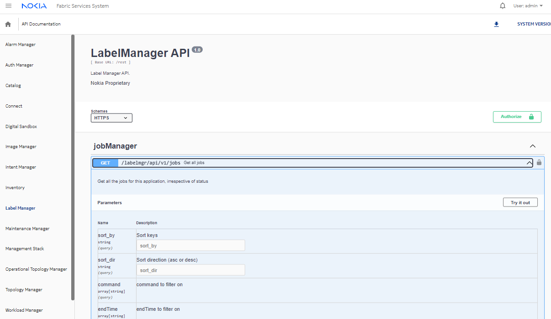Click the Base URL: /rest text

(110, 62)
